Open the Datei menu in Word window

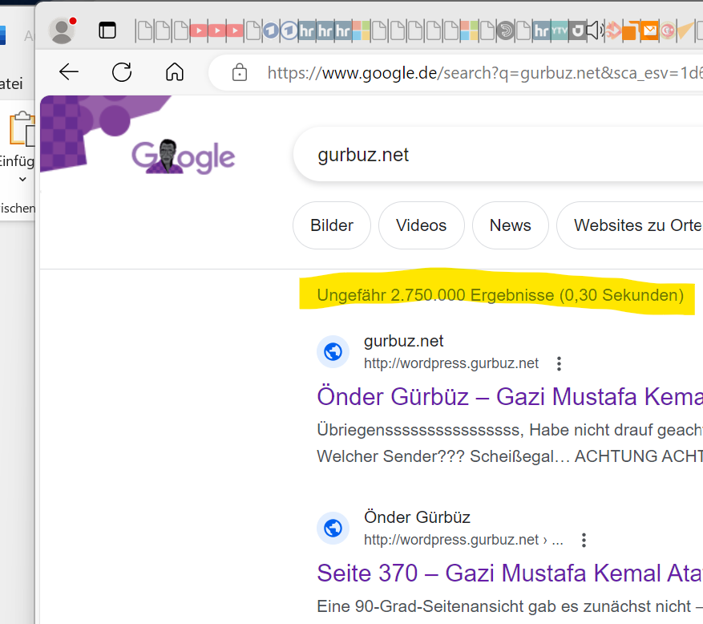pos(11,83)
